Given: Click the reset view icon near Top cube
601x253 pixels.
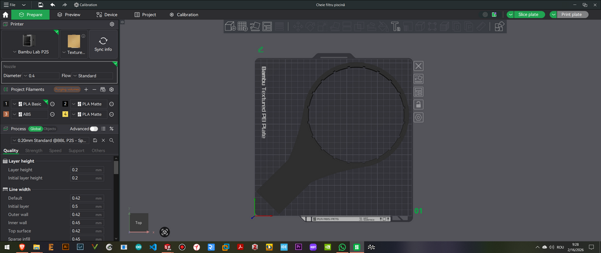Looking at the screenshot, I should (164, 231).
